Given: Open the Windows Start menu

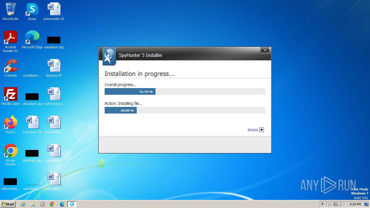Looking at the screenshot, I should coord(8,204).
